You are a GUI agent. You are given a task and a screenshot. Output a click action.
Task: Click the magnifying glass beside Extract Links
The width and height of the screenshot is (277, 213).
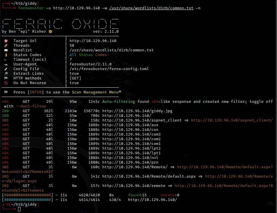(x=6, y=74)
